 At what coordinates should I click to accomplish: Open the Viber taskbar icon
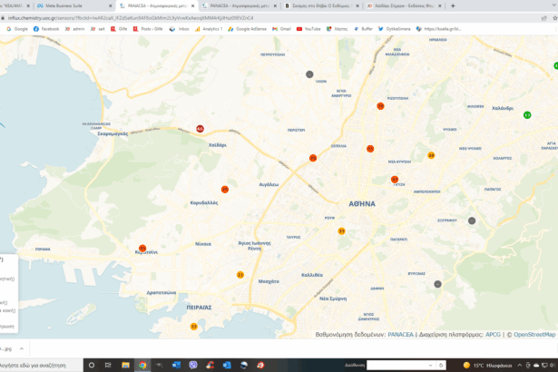193,365
